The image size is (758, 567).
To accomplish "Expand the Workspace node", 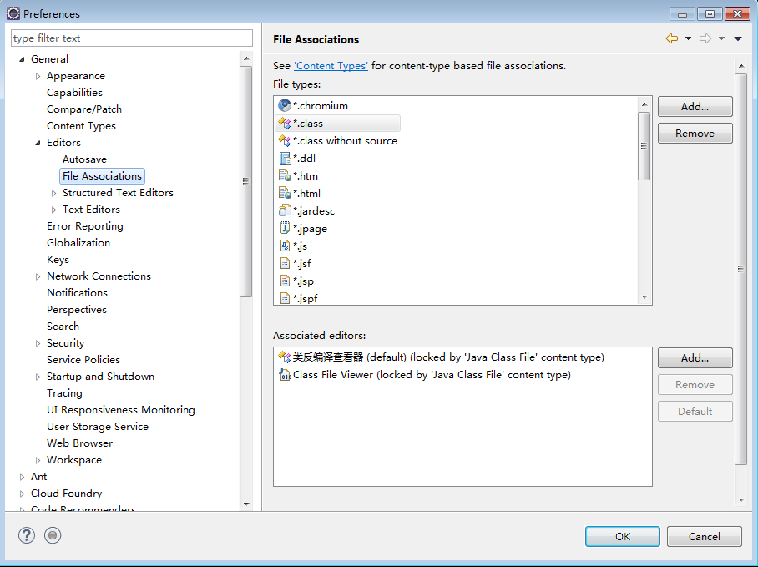I will pos(38,461).
